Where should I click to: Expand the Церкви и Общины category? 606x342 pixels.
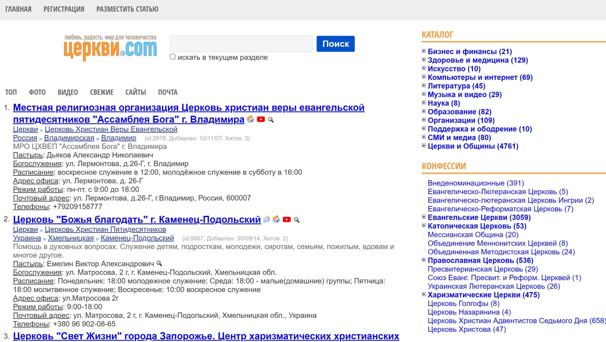point(424,145)
